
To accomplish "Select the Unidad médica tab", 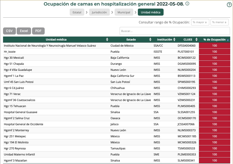I will click(x=150, y=12).
